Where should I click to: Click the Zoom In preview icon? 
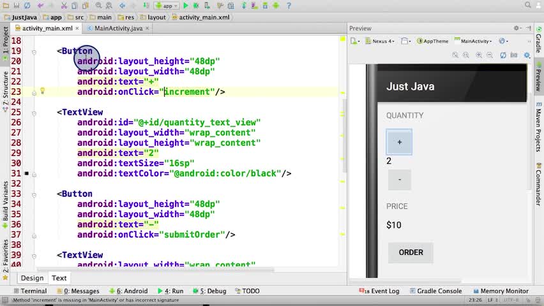(479, 55)
